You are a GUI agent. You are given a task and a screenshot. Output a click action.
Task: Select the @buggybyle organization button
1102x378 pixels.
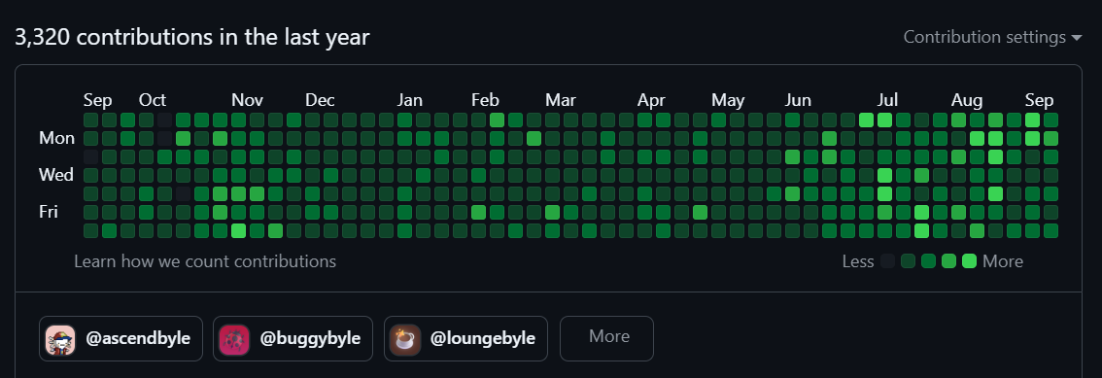click(x=293, y=339)
